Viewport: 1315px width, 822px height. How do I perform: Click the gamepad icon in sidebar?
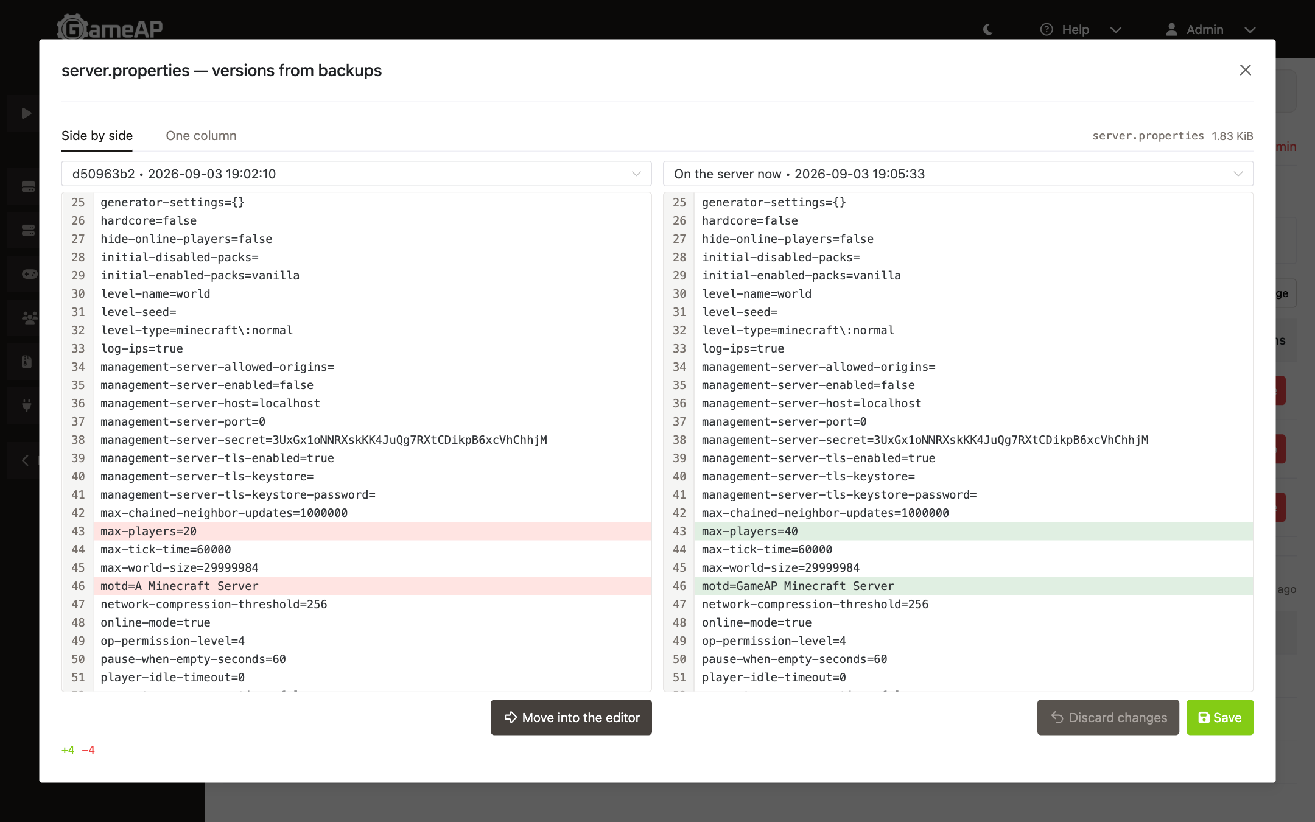(29, 274)
